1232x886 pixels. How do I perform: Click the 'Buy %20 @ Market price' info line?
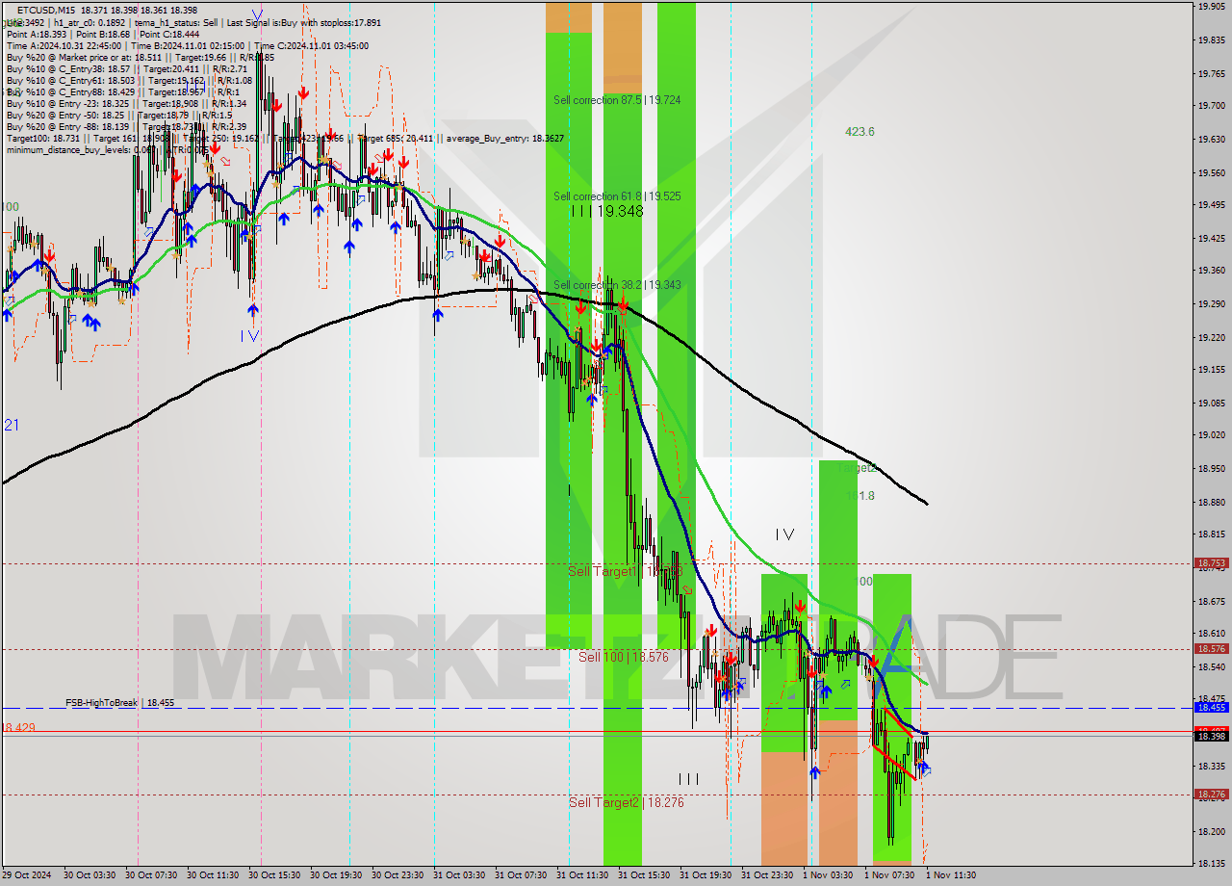[x=141, y=58]
